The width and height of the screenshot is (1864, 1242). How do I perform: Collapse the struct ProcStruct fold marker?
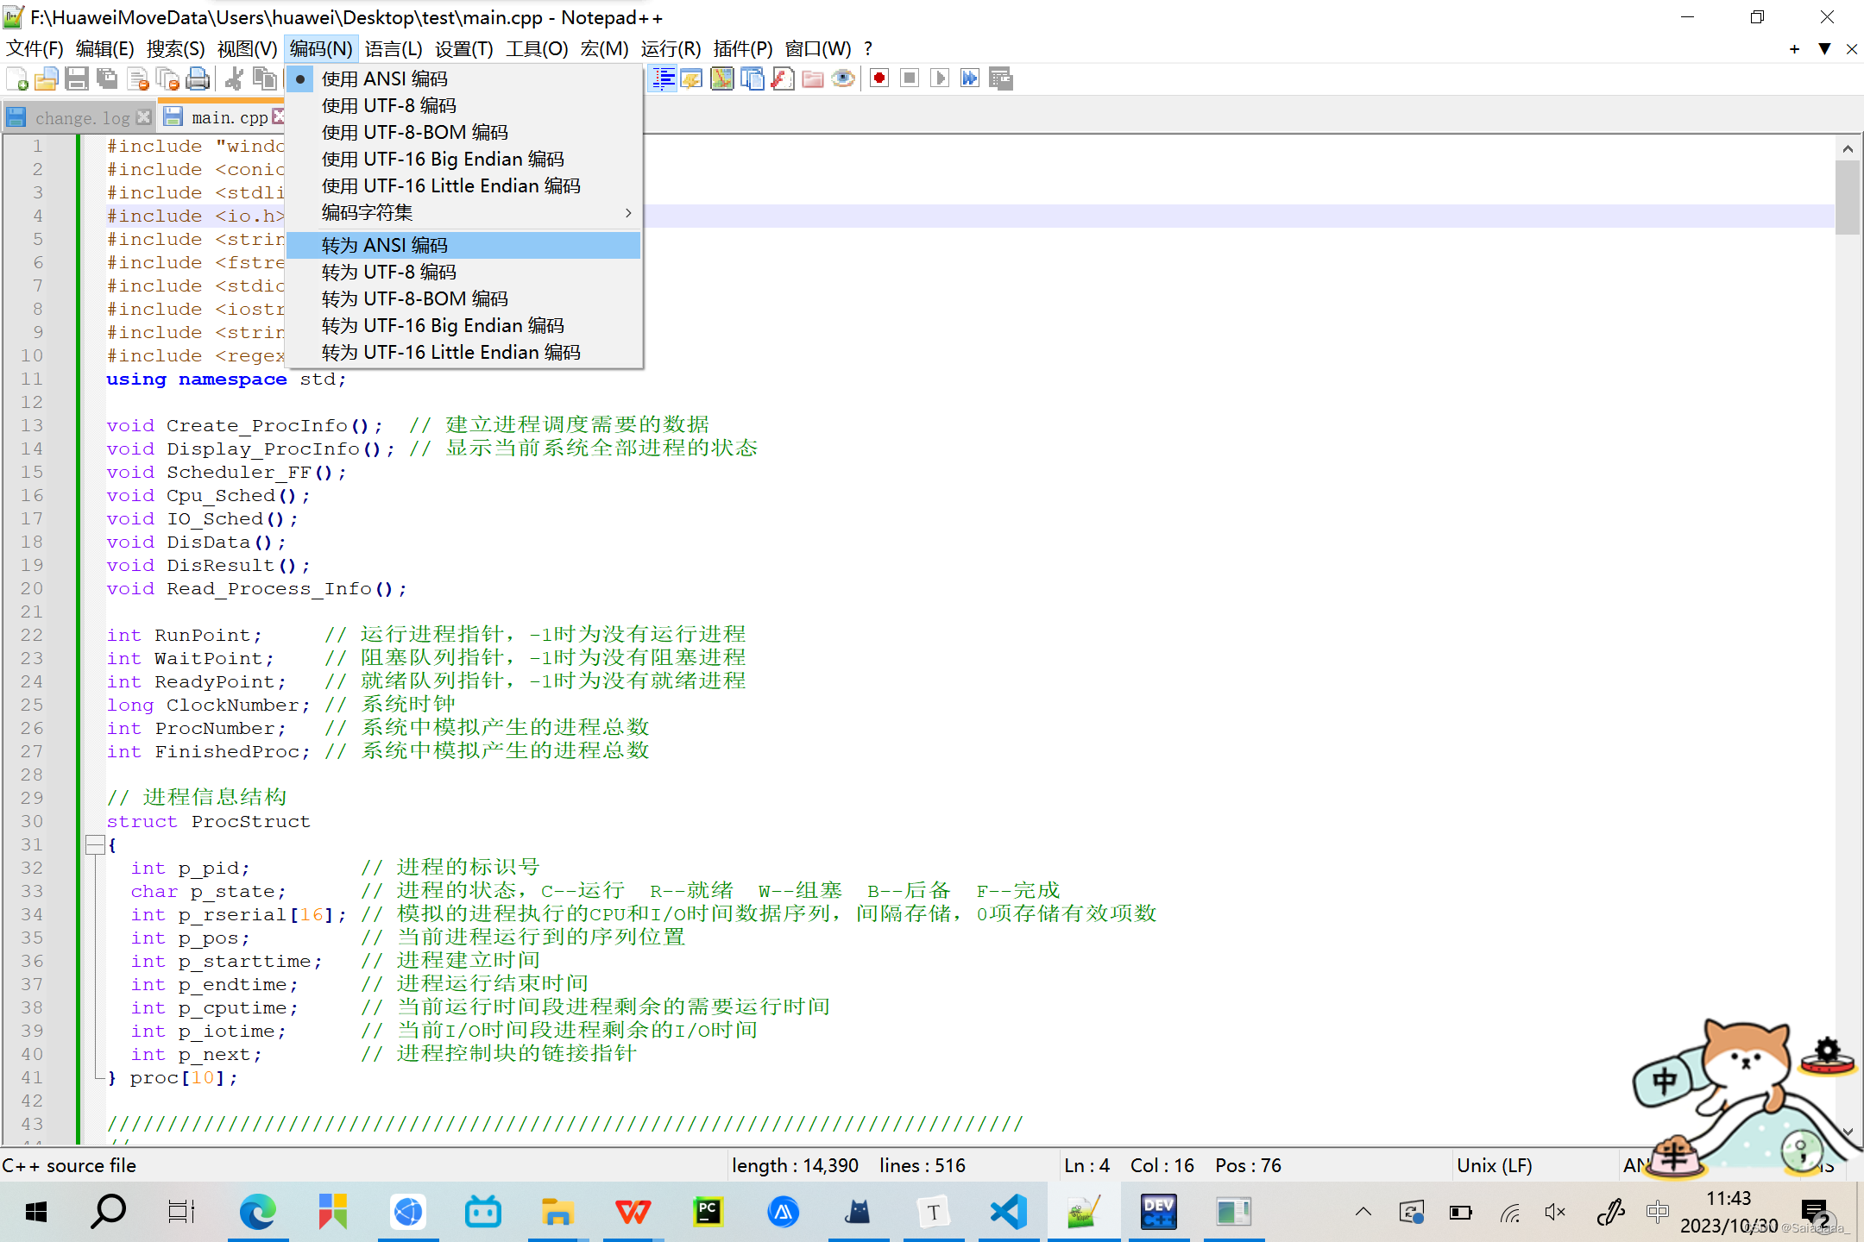tap(94, 845)
